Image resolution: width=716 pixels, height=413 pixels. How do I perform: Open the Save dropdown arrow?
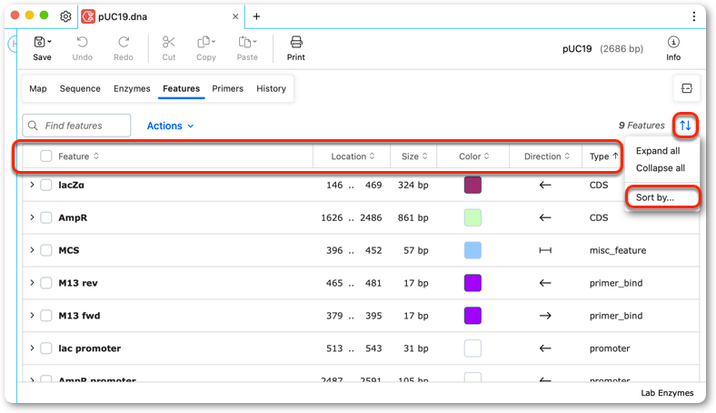pos(49,42)
